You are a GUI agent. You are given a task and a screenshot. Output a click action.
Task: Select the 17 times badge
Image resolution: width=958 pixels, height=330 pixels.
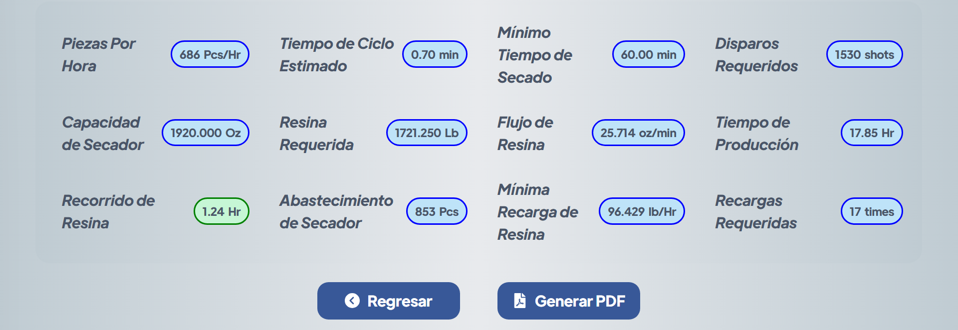[872, 211]
